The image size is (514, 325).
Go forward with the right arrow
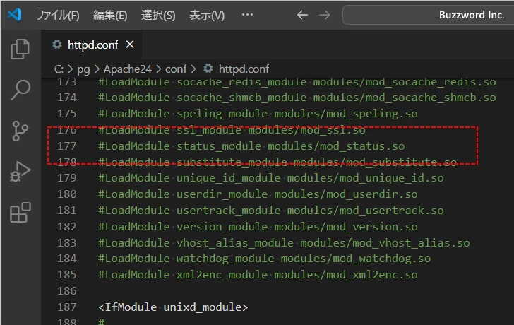[325, 15]
